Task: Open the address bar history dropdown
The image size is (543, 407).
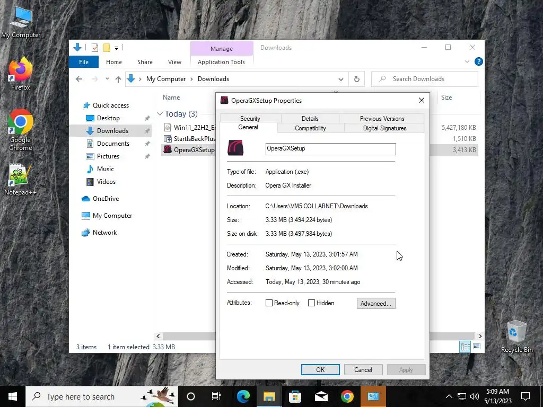Action: tap(341, 79)
